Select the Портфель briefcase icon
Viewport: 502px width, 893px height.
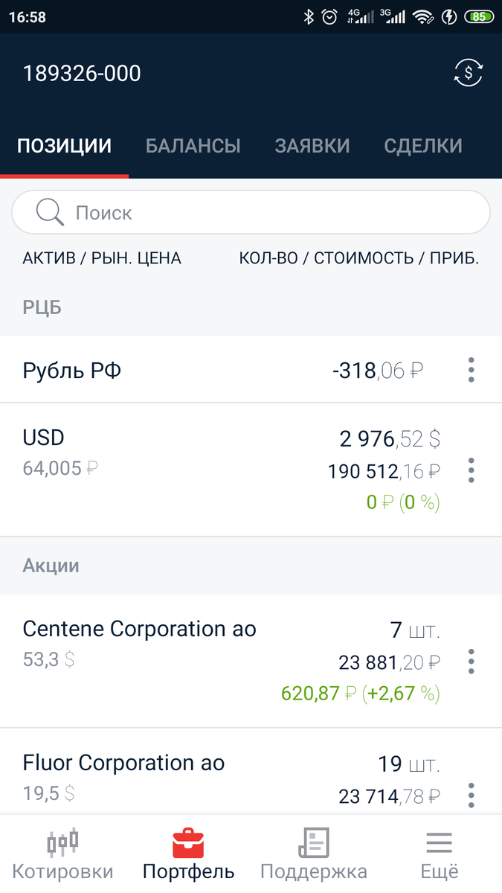[x=188, y=851]
